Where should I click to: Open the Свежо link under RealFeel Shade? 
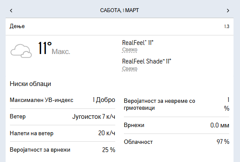(x=130, y=69)
